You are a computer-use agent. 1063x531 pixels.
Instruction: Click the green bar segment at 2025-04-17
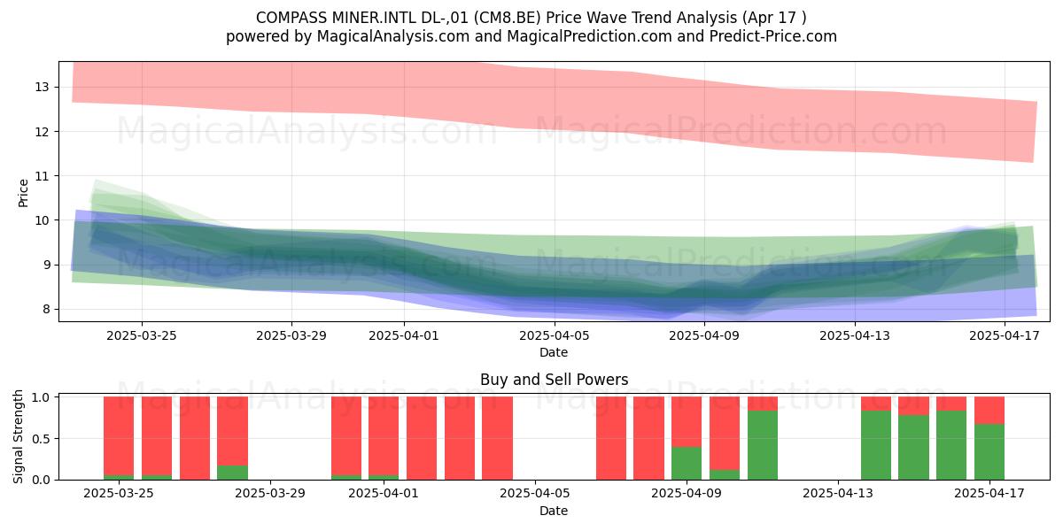[x=989, y=452]
